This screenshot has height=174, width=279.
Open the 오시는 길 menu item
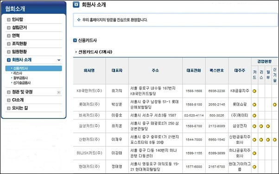20,108
